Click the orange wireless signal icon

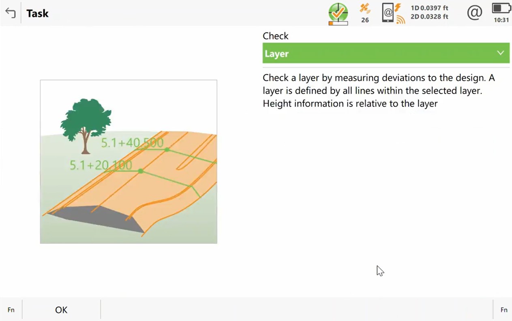pos(401,19)
